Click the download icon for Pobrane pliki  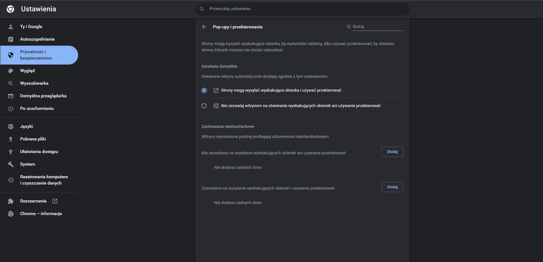pyautogui.click(x=11, y=139)
